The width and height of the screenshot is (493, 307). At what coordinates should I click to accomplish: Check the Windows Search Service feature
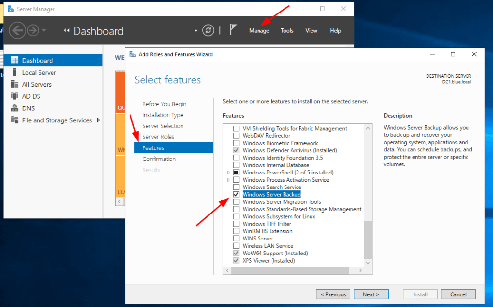click(x=236, y=187)
